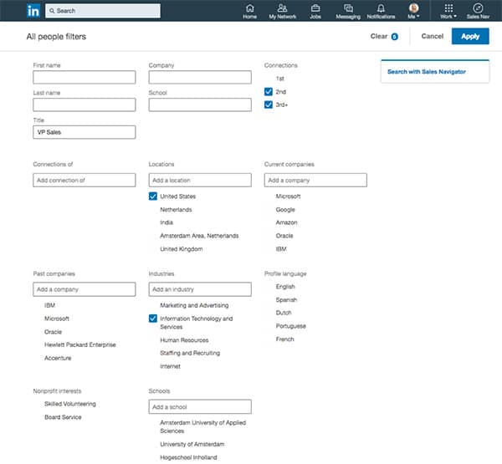Uncheck the United States location
The height and width of the screenshot is (464, 502).
[153, 196]
